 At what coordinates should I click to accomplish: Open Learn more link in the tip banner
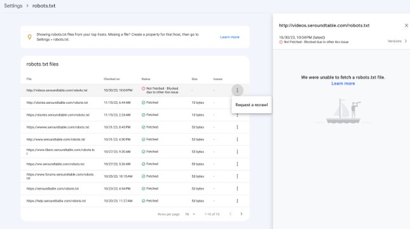(x=229, y=37)
